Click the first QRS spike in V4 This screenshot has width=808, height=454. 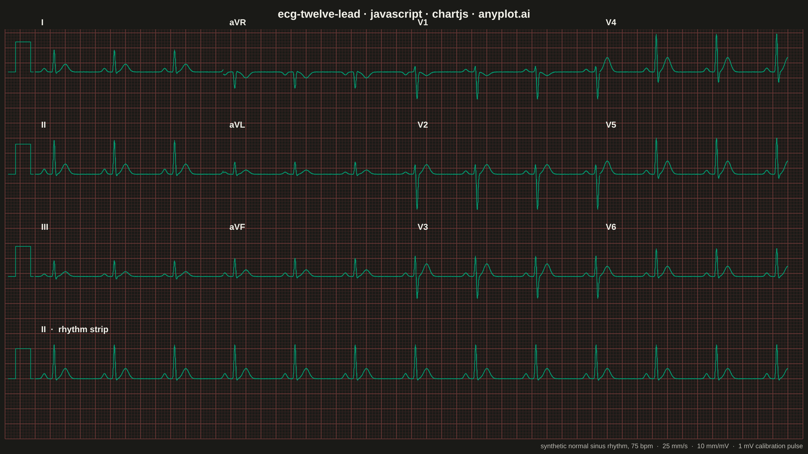coord(656,58)
